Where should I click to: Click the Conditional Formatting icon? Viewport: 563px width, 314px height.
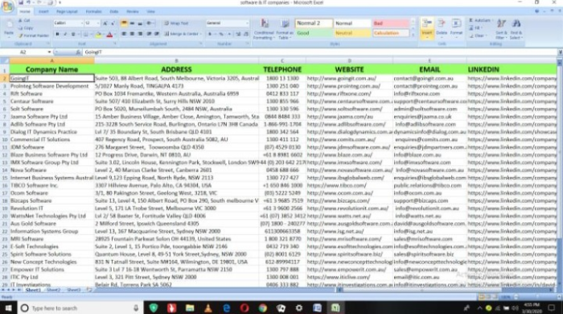tap(265, 23)
